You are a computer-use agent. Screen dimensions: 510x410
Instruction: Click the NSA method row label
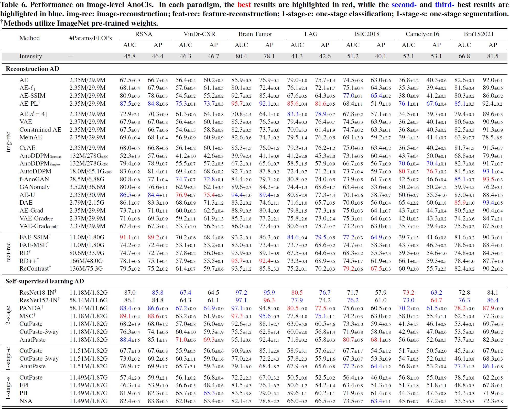tap(26, 401)
